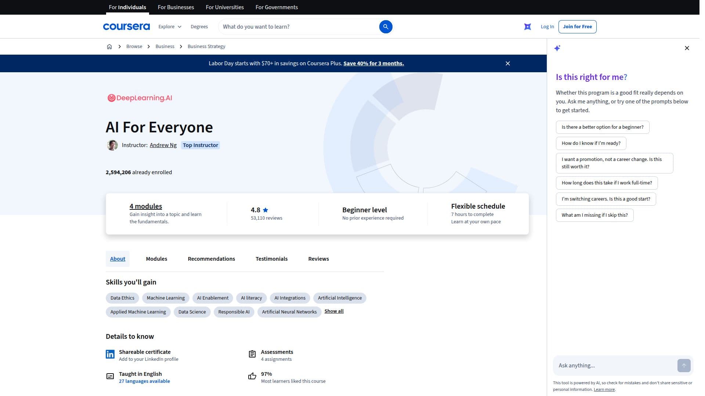Screen dimensions: 705x396
Task: Switch to For Businesses tab
Action: click(176, 7)
